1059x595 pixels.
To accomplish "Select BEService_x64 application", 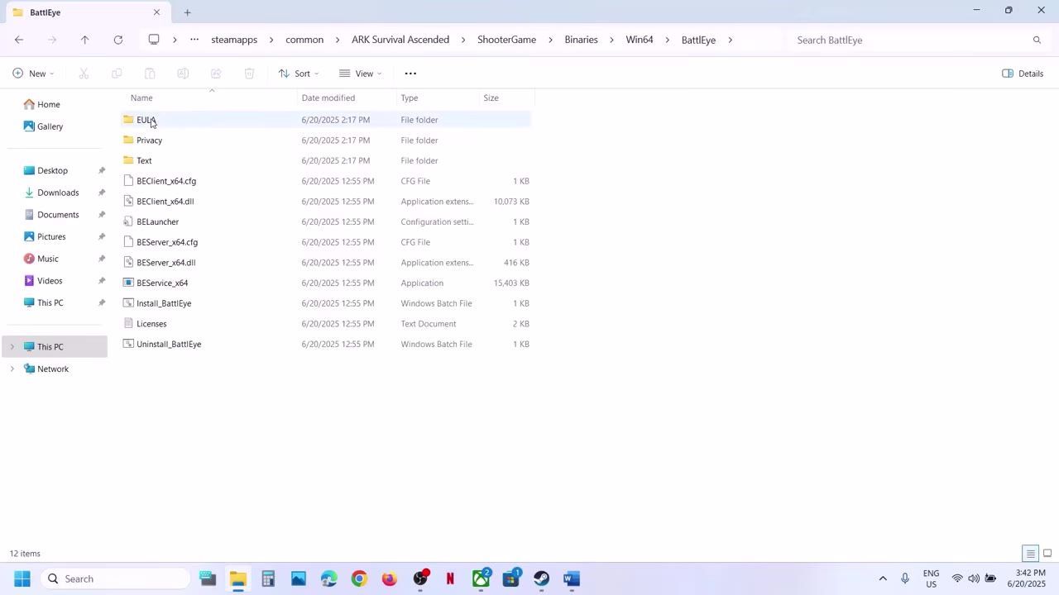I will coord(326,283).
